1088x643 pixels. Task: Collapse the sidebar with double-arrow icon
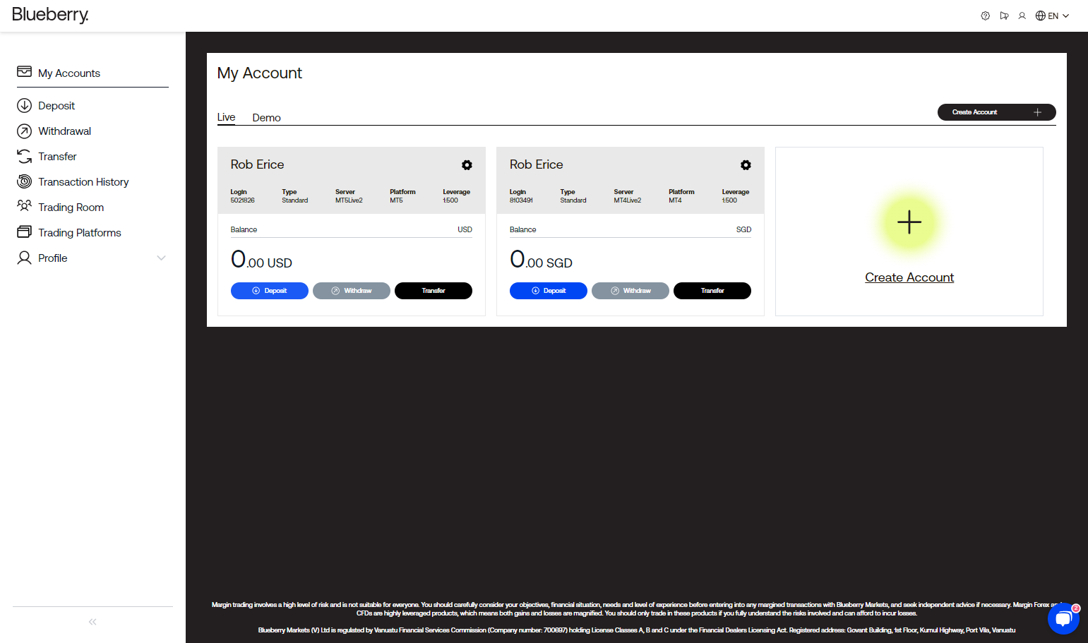pos(92,622)
